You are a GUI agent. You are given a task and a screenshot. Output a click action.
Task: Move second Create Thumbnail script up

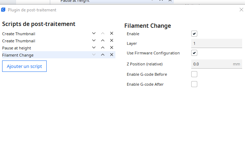[103, 41]
